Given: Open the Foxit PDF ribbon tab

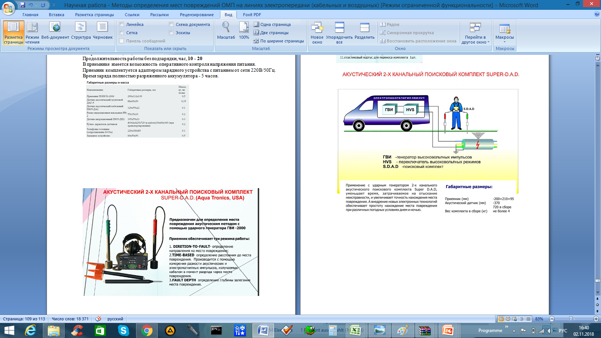Looking at the screenshot, I should 252,15.
